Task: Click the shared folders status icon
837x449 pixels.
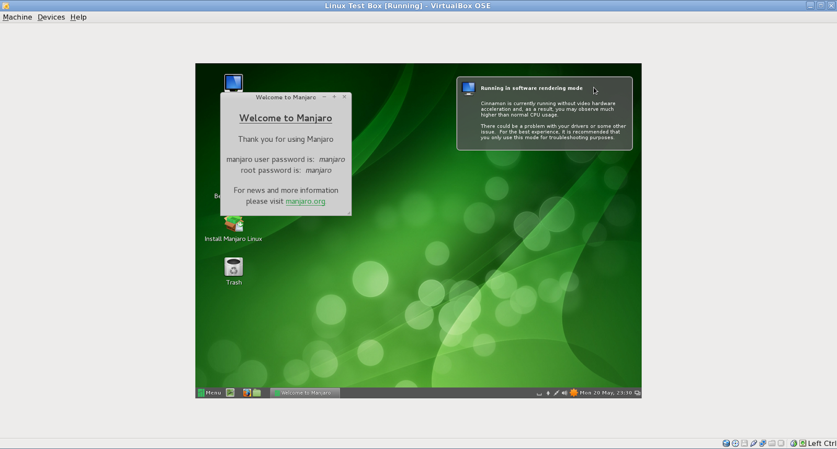Action: 772,443
